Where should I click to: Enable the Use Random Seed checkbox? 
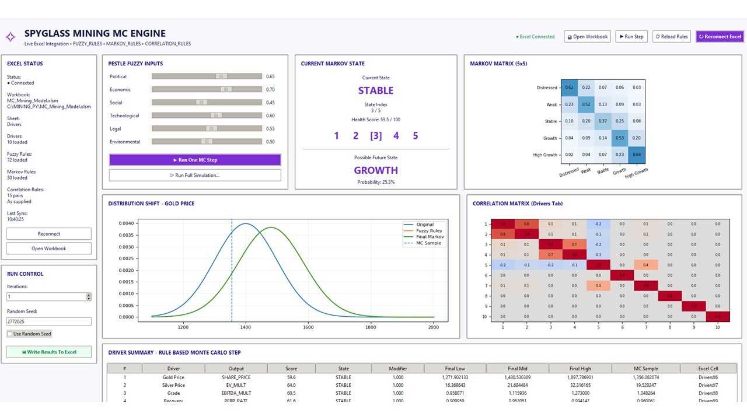click(10, 334)
